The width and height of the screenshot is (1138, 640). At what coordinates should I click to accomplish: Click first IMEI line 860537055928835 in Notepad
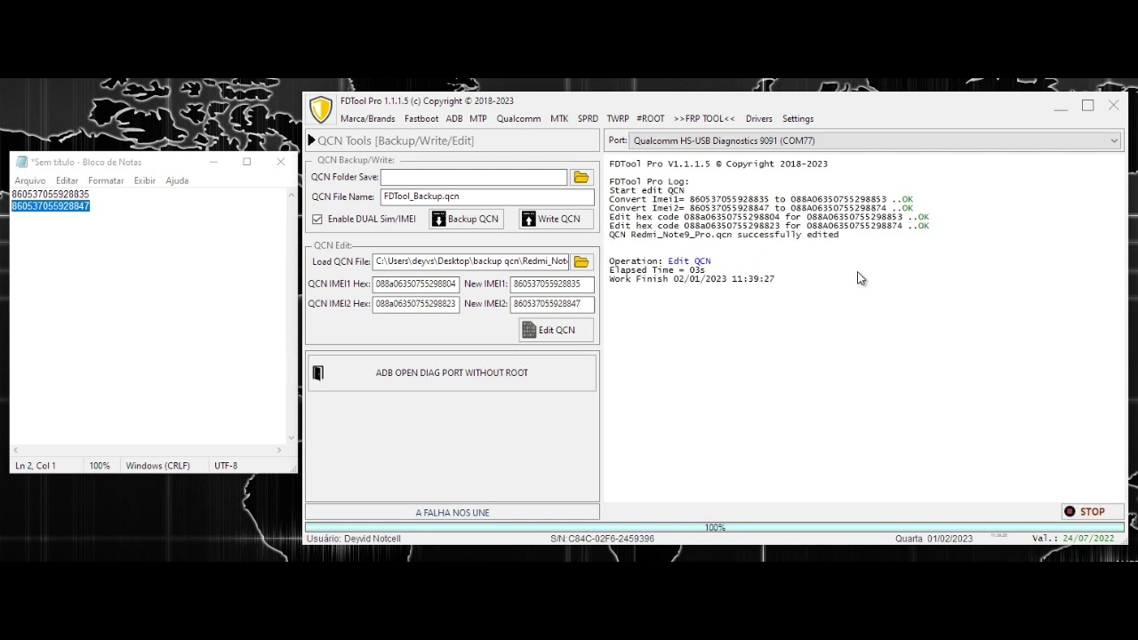(x=51, y=194)
